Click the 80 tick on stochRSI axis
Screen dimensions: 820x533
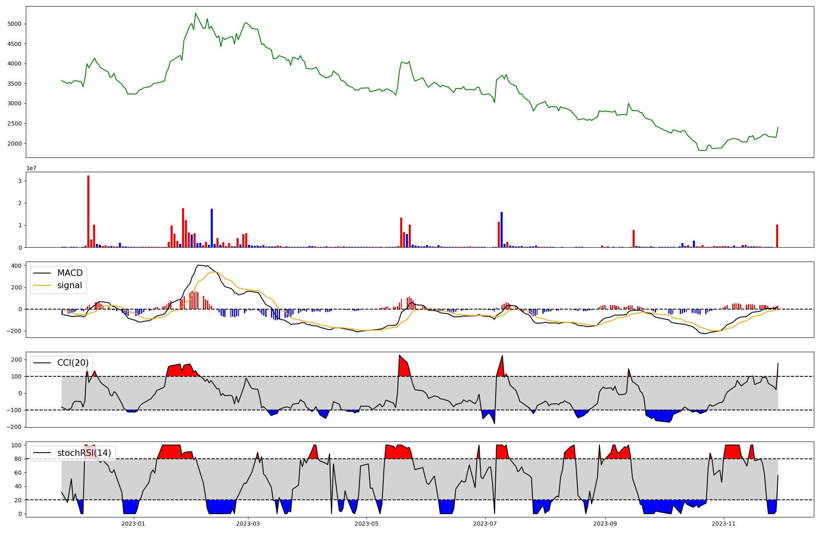[x=18, y=459]
